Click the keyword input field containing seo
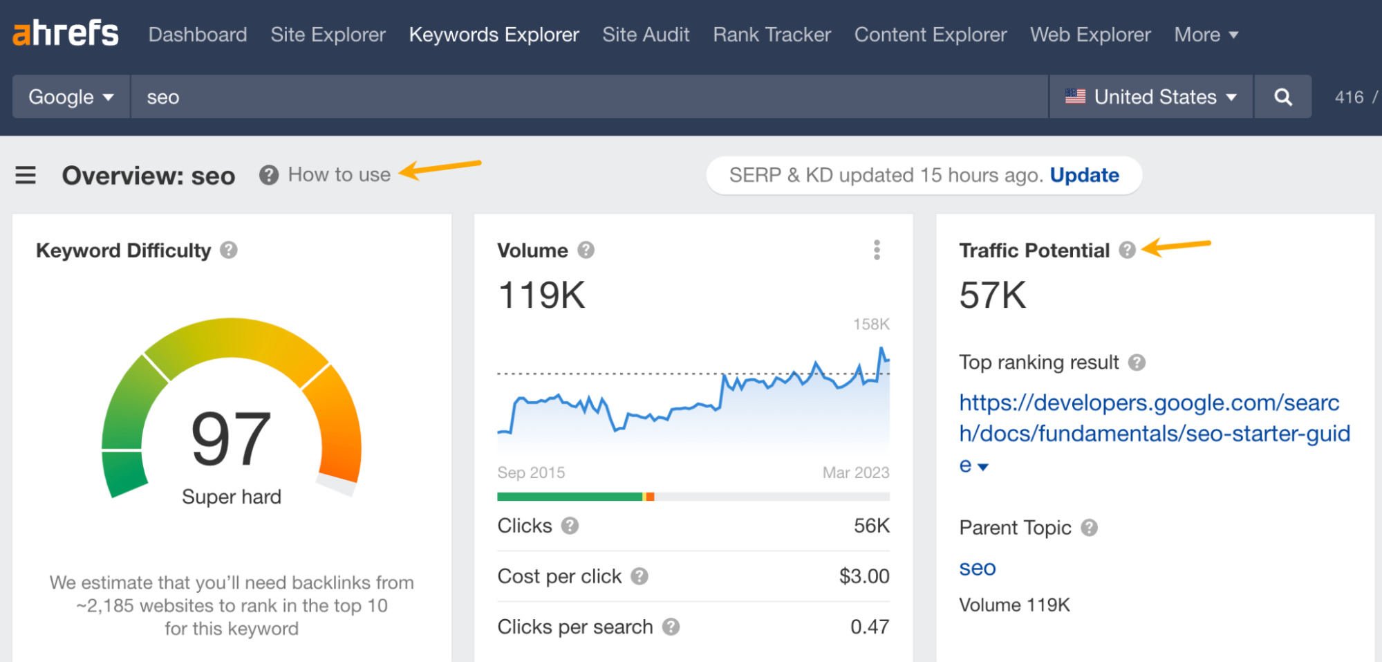1382x662 pixels. pos(588,97)
